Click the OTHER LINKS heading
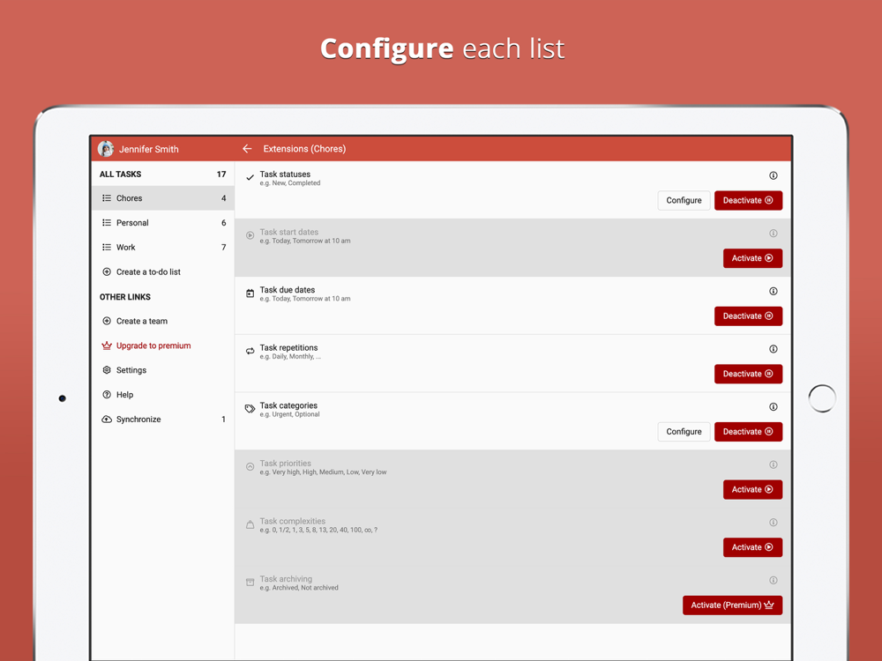This screenshot has height=661, width=882. pos(125,297)
